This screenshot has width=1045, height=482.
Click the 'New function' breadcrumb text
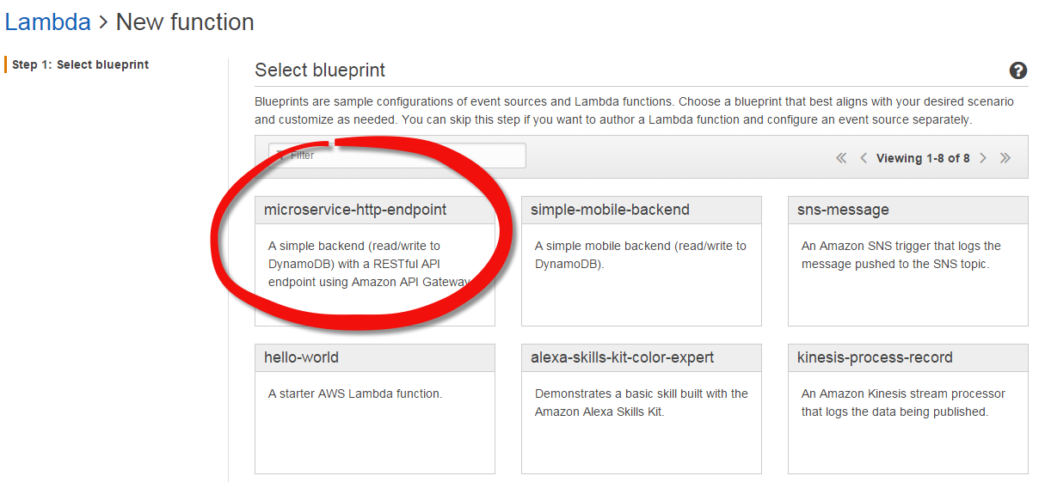pos(185,21)
